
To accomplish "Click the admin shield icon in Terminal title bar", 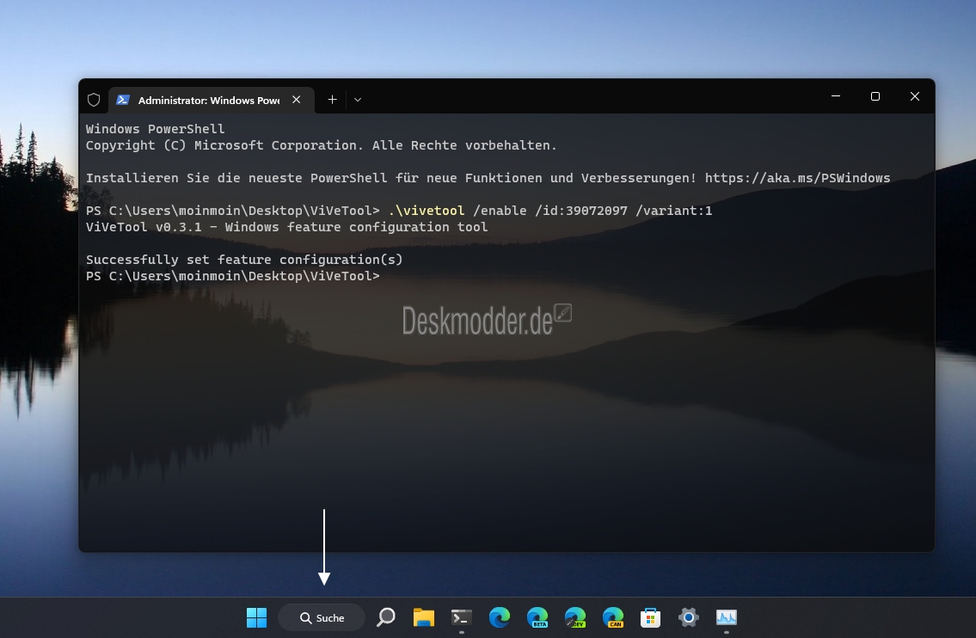I will (x=94, y=100).
